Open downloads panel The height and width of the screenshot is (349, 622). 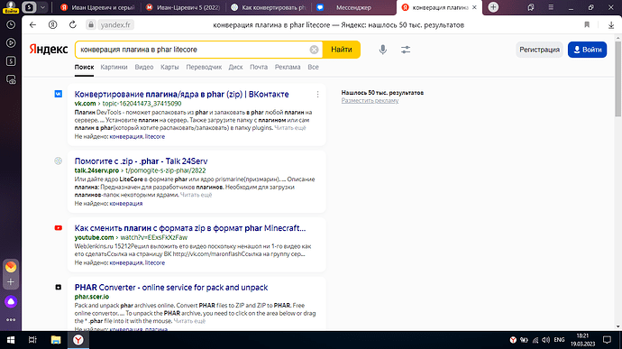[611, 25]
